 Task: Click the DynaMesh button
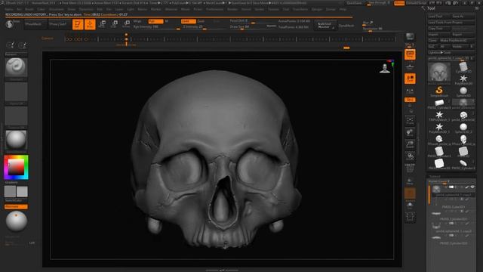click(x=346, y=26)
